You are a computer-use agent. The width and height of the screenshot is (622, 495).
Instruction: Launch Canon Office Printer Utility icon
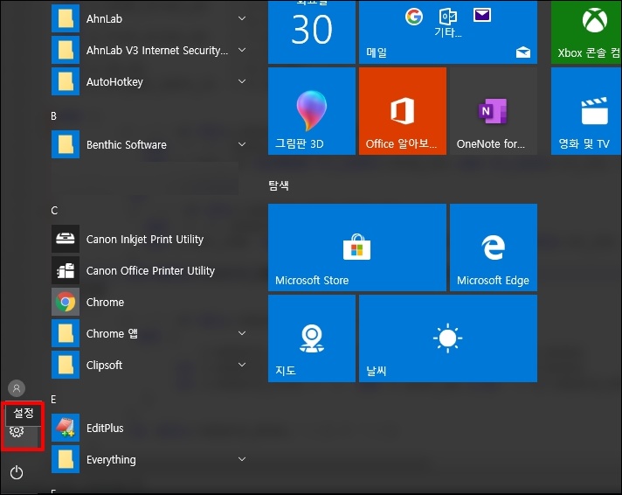tap(66, 270)
